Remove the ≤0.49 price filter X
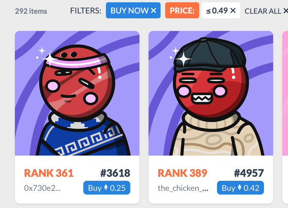The height and width of the screenshot is (208, 288). (x=233, y=11)
